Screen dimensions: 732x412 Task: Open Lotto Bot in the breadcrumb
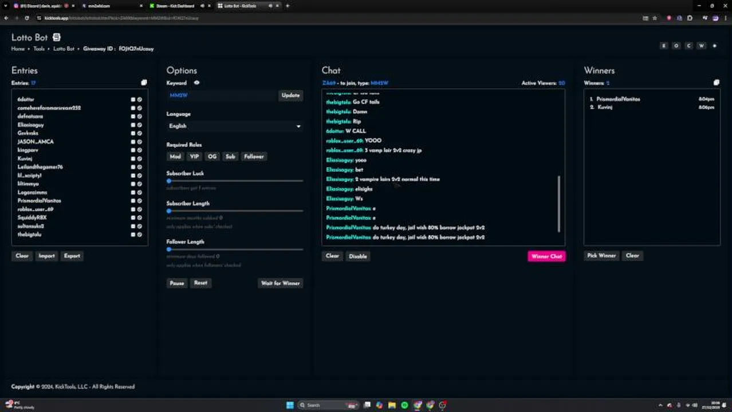point(64,49)
